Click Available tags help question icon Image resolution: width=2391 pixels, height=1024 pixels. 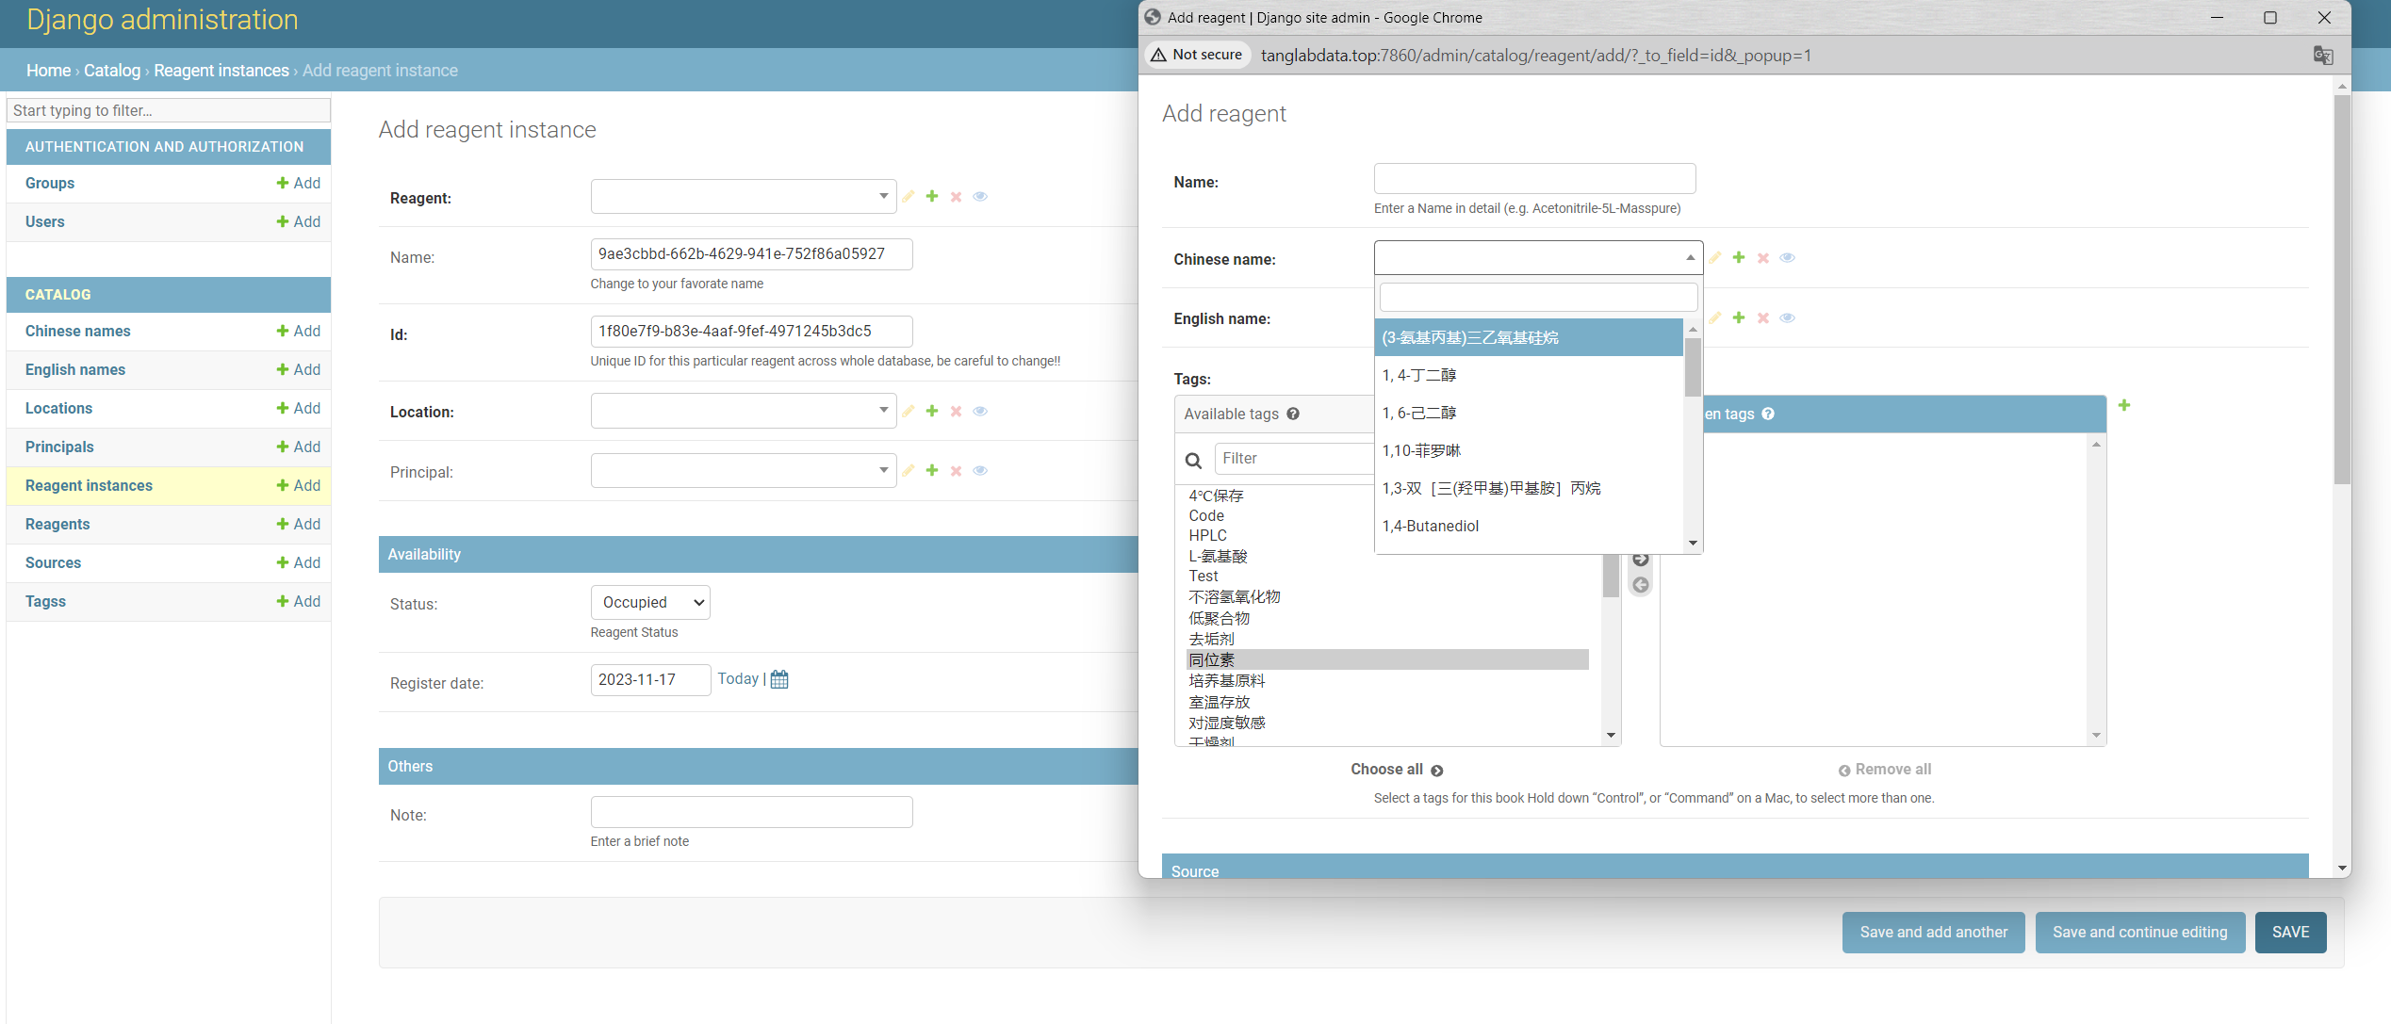pyautogui.click(x=1293, y=414)
